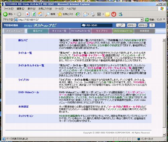
Task: Follow the タイトル一覧 link in the list
Action: pos(25,53)
